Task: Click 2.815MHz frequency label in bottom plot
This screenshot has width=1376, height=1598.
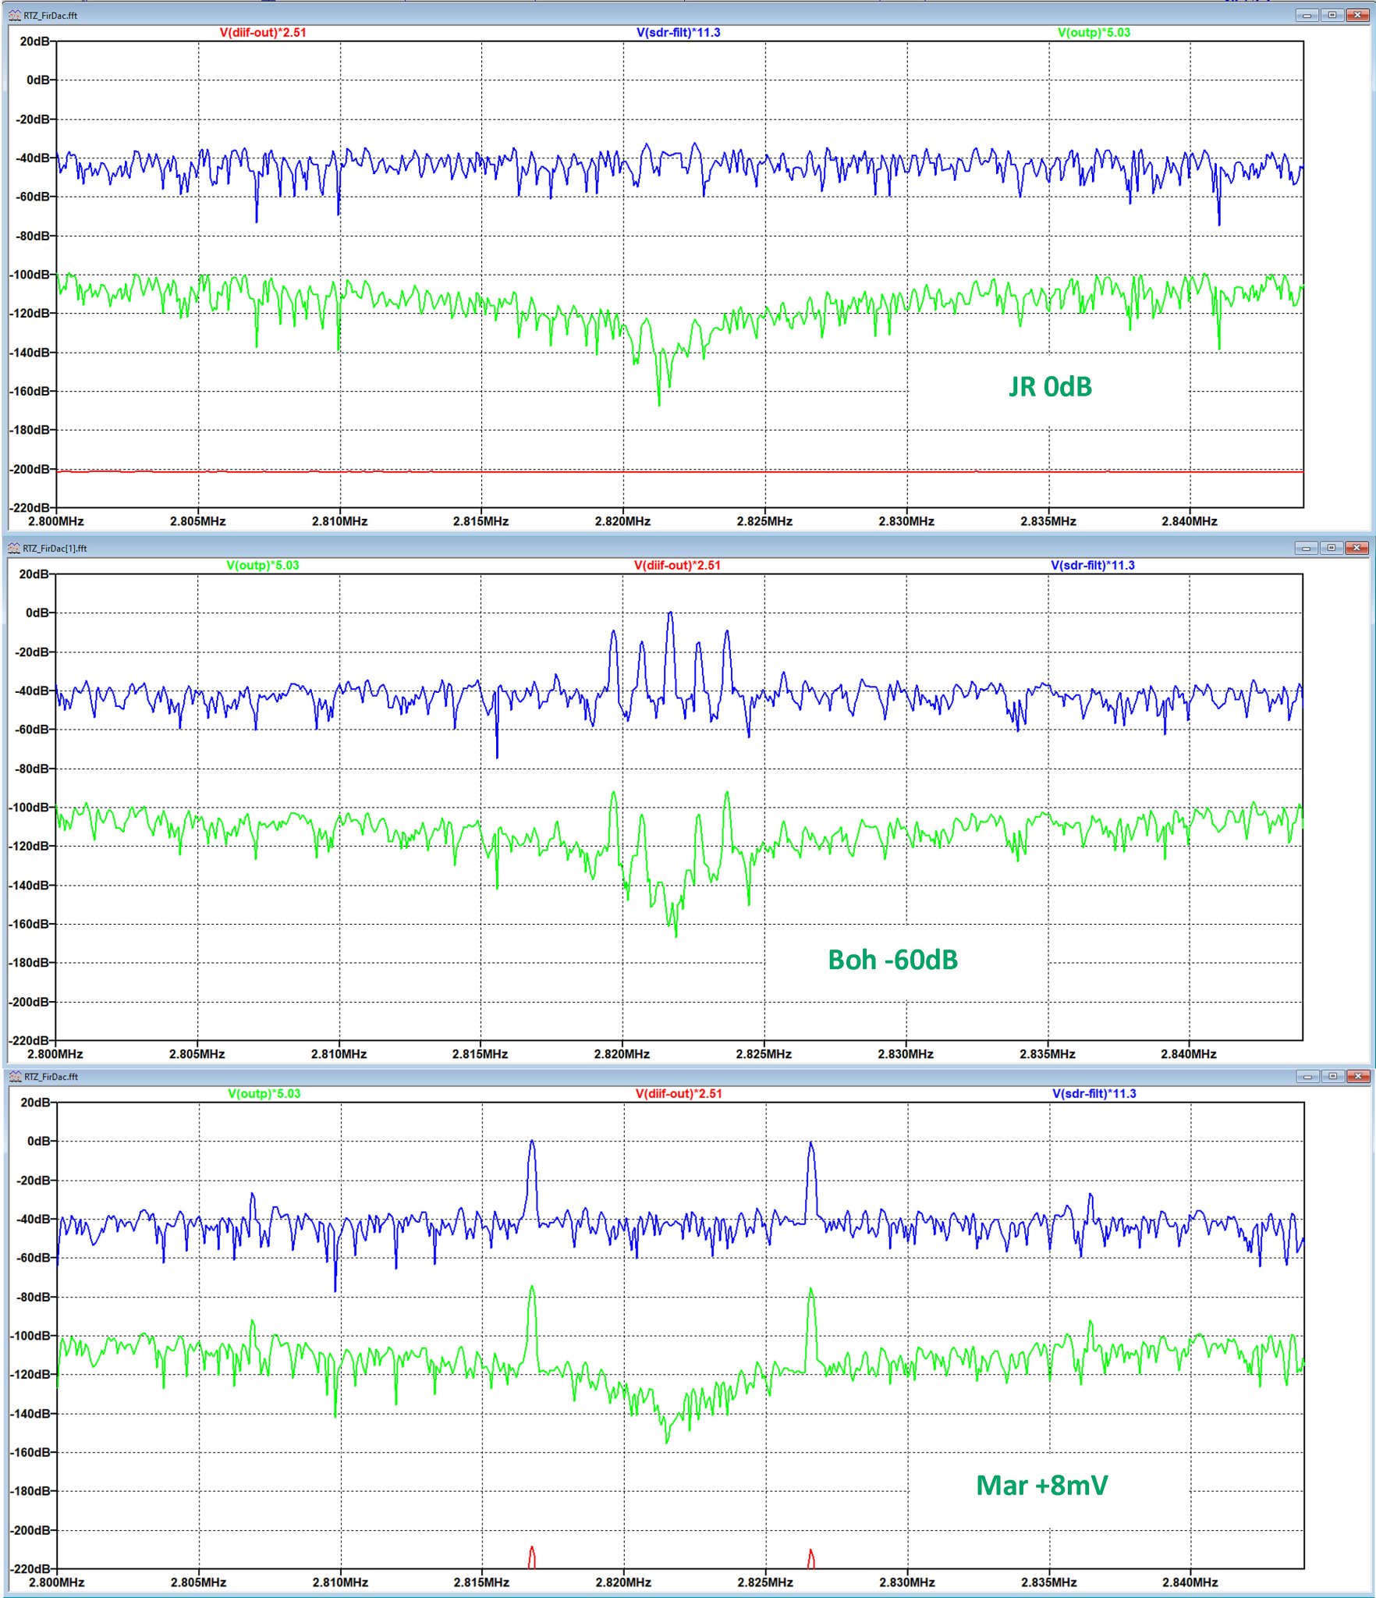Action: (x=481, y=1582)
